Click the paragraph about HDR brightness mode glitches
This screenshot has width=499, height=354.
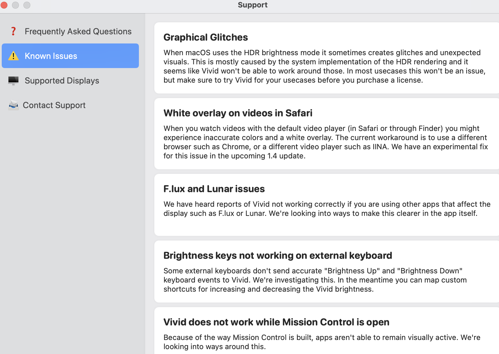click(324, 66)
